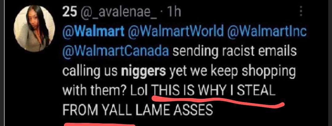Click the dot separator before "1h"
332x126 pixels.
click(162, 13)
